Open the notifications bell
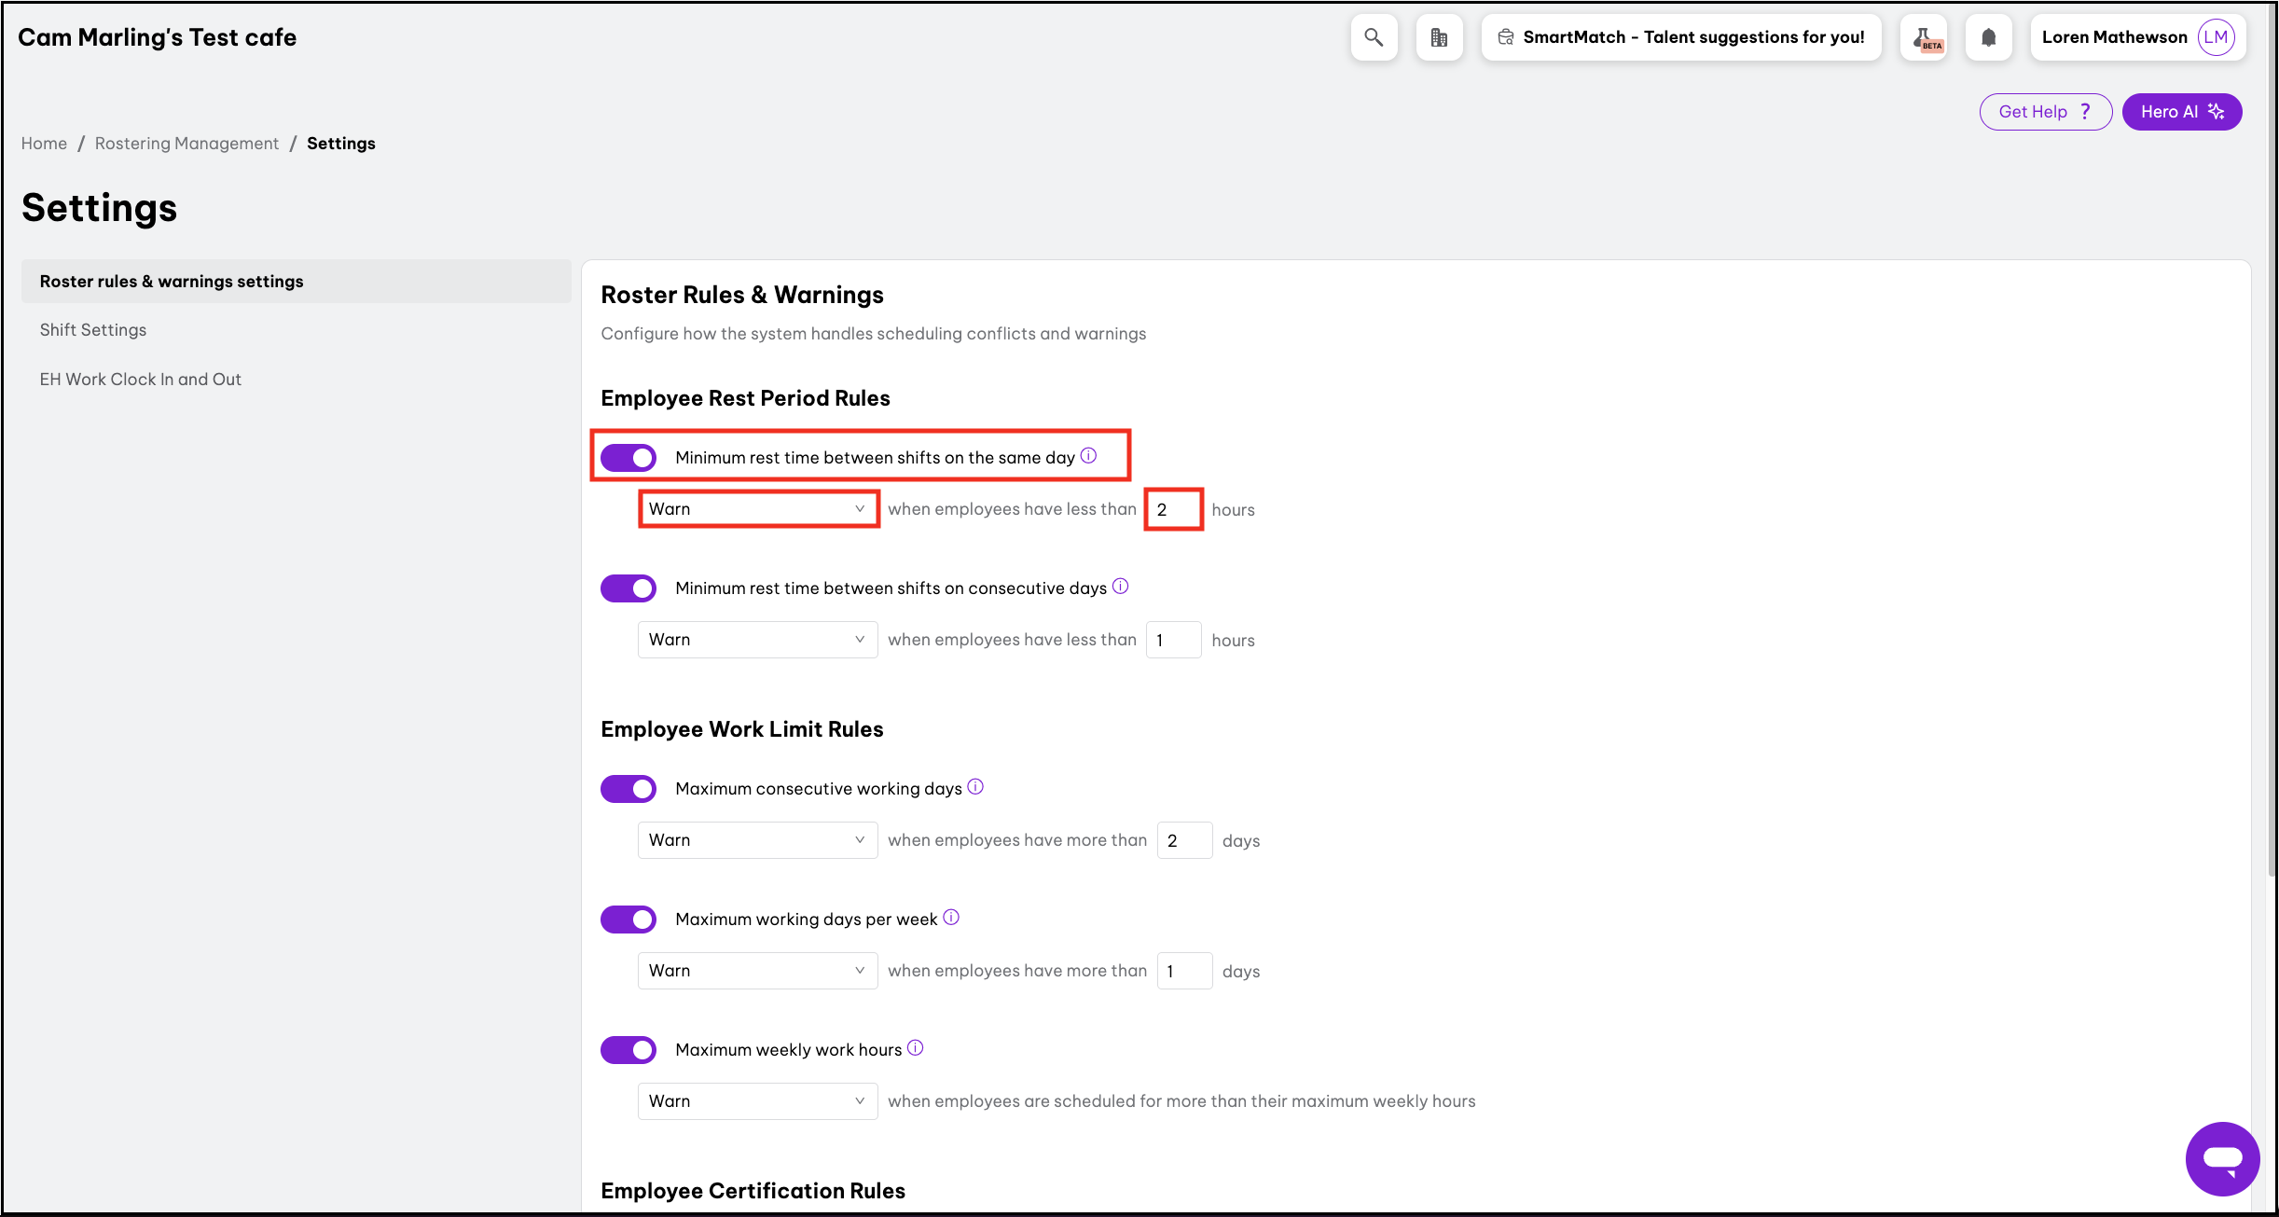 point(1988,37)
